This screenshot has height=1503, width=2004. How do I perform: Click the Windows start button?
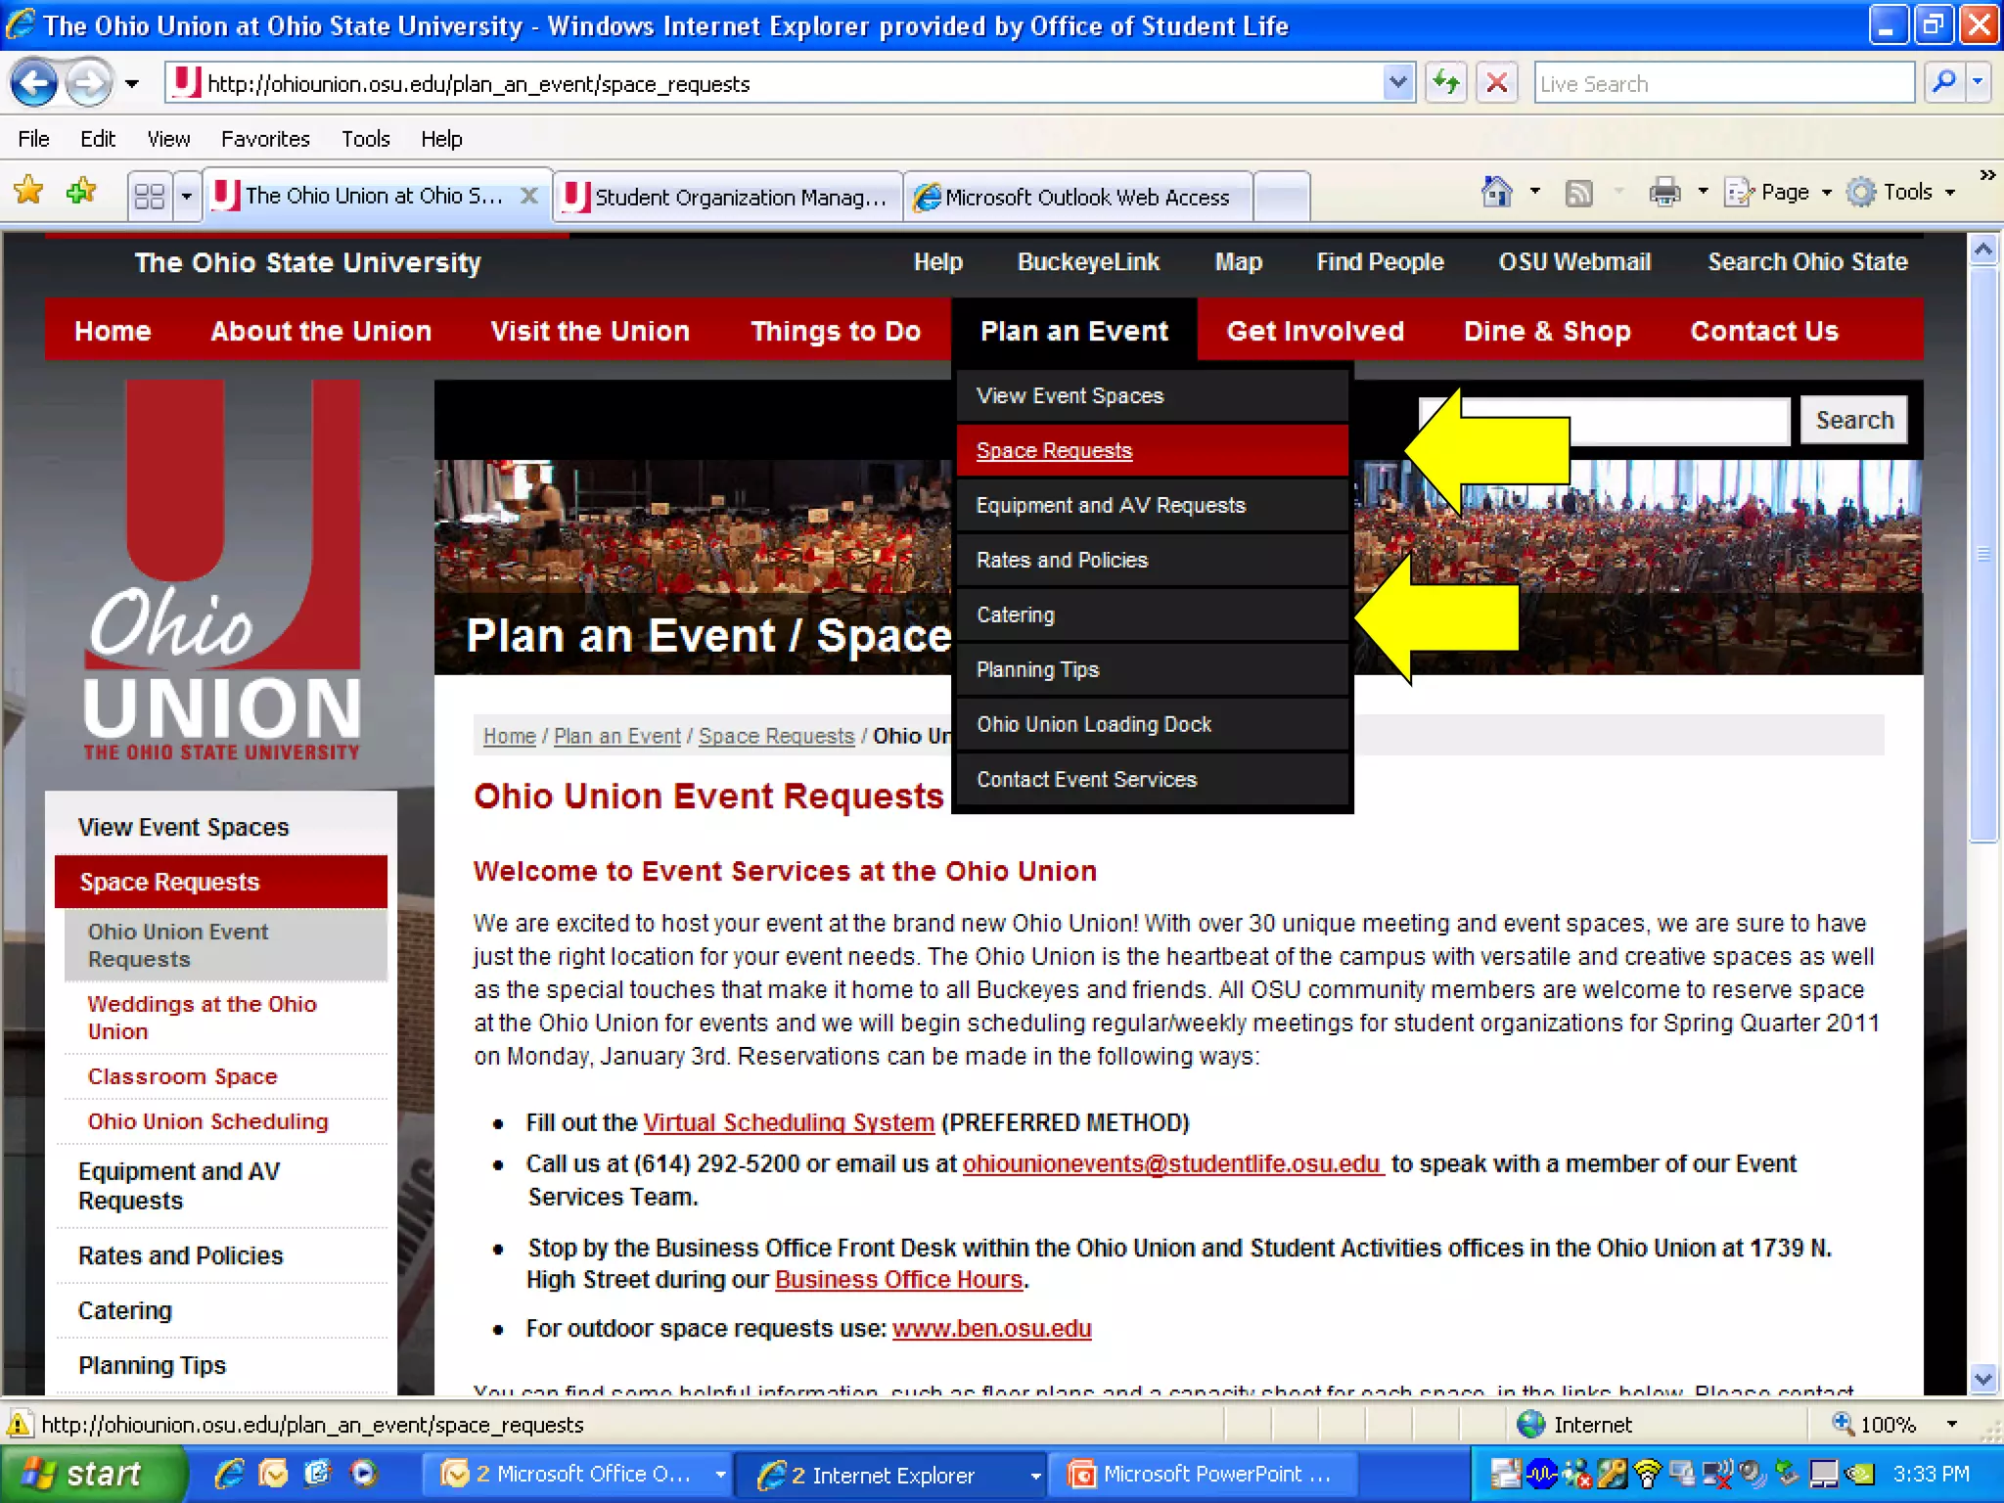click(90, 1474)
